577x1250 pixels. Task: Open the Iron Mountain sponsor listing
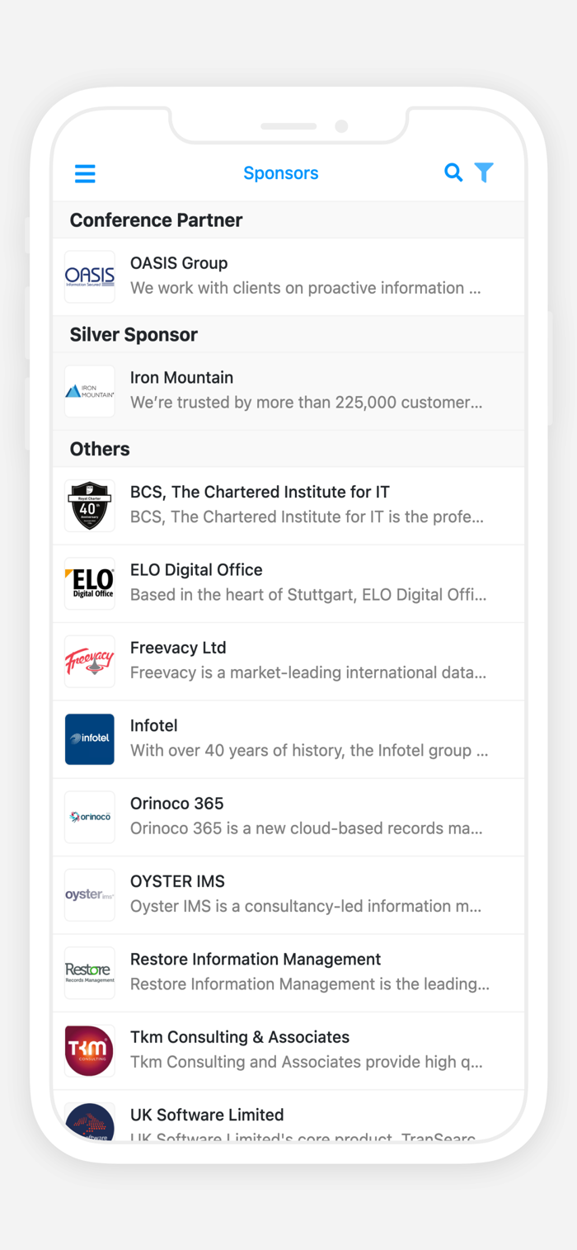point(305,390)
